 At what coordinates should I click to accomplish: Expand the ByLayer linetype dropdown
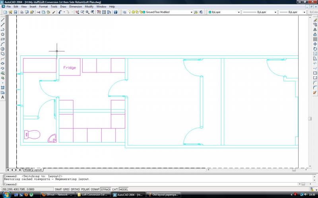[275, 12]
